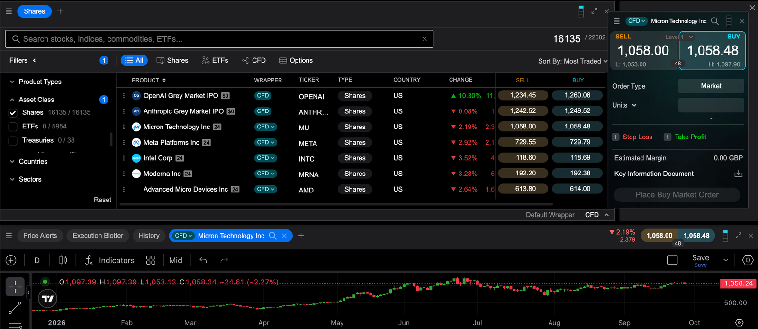Screen dimensions: 758x329
Task: Open the Save layout dropdown arrow
Action: pos(725,260)
